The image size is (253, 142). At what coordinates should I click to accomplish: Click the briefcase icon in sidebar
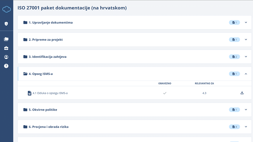tap(6, 48)
